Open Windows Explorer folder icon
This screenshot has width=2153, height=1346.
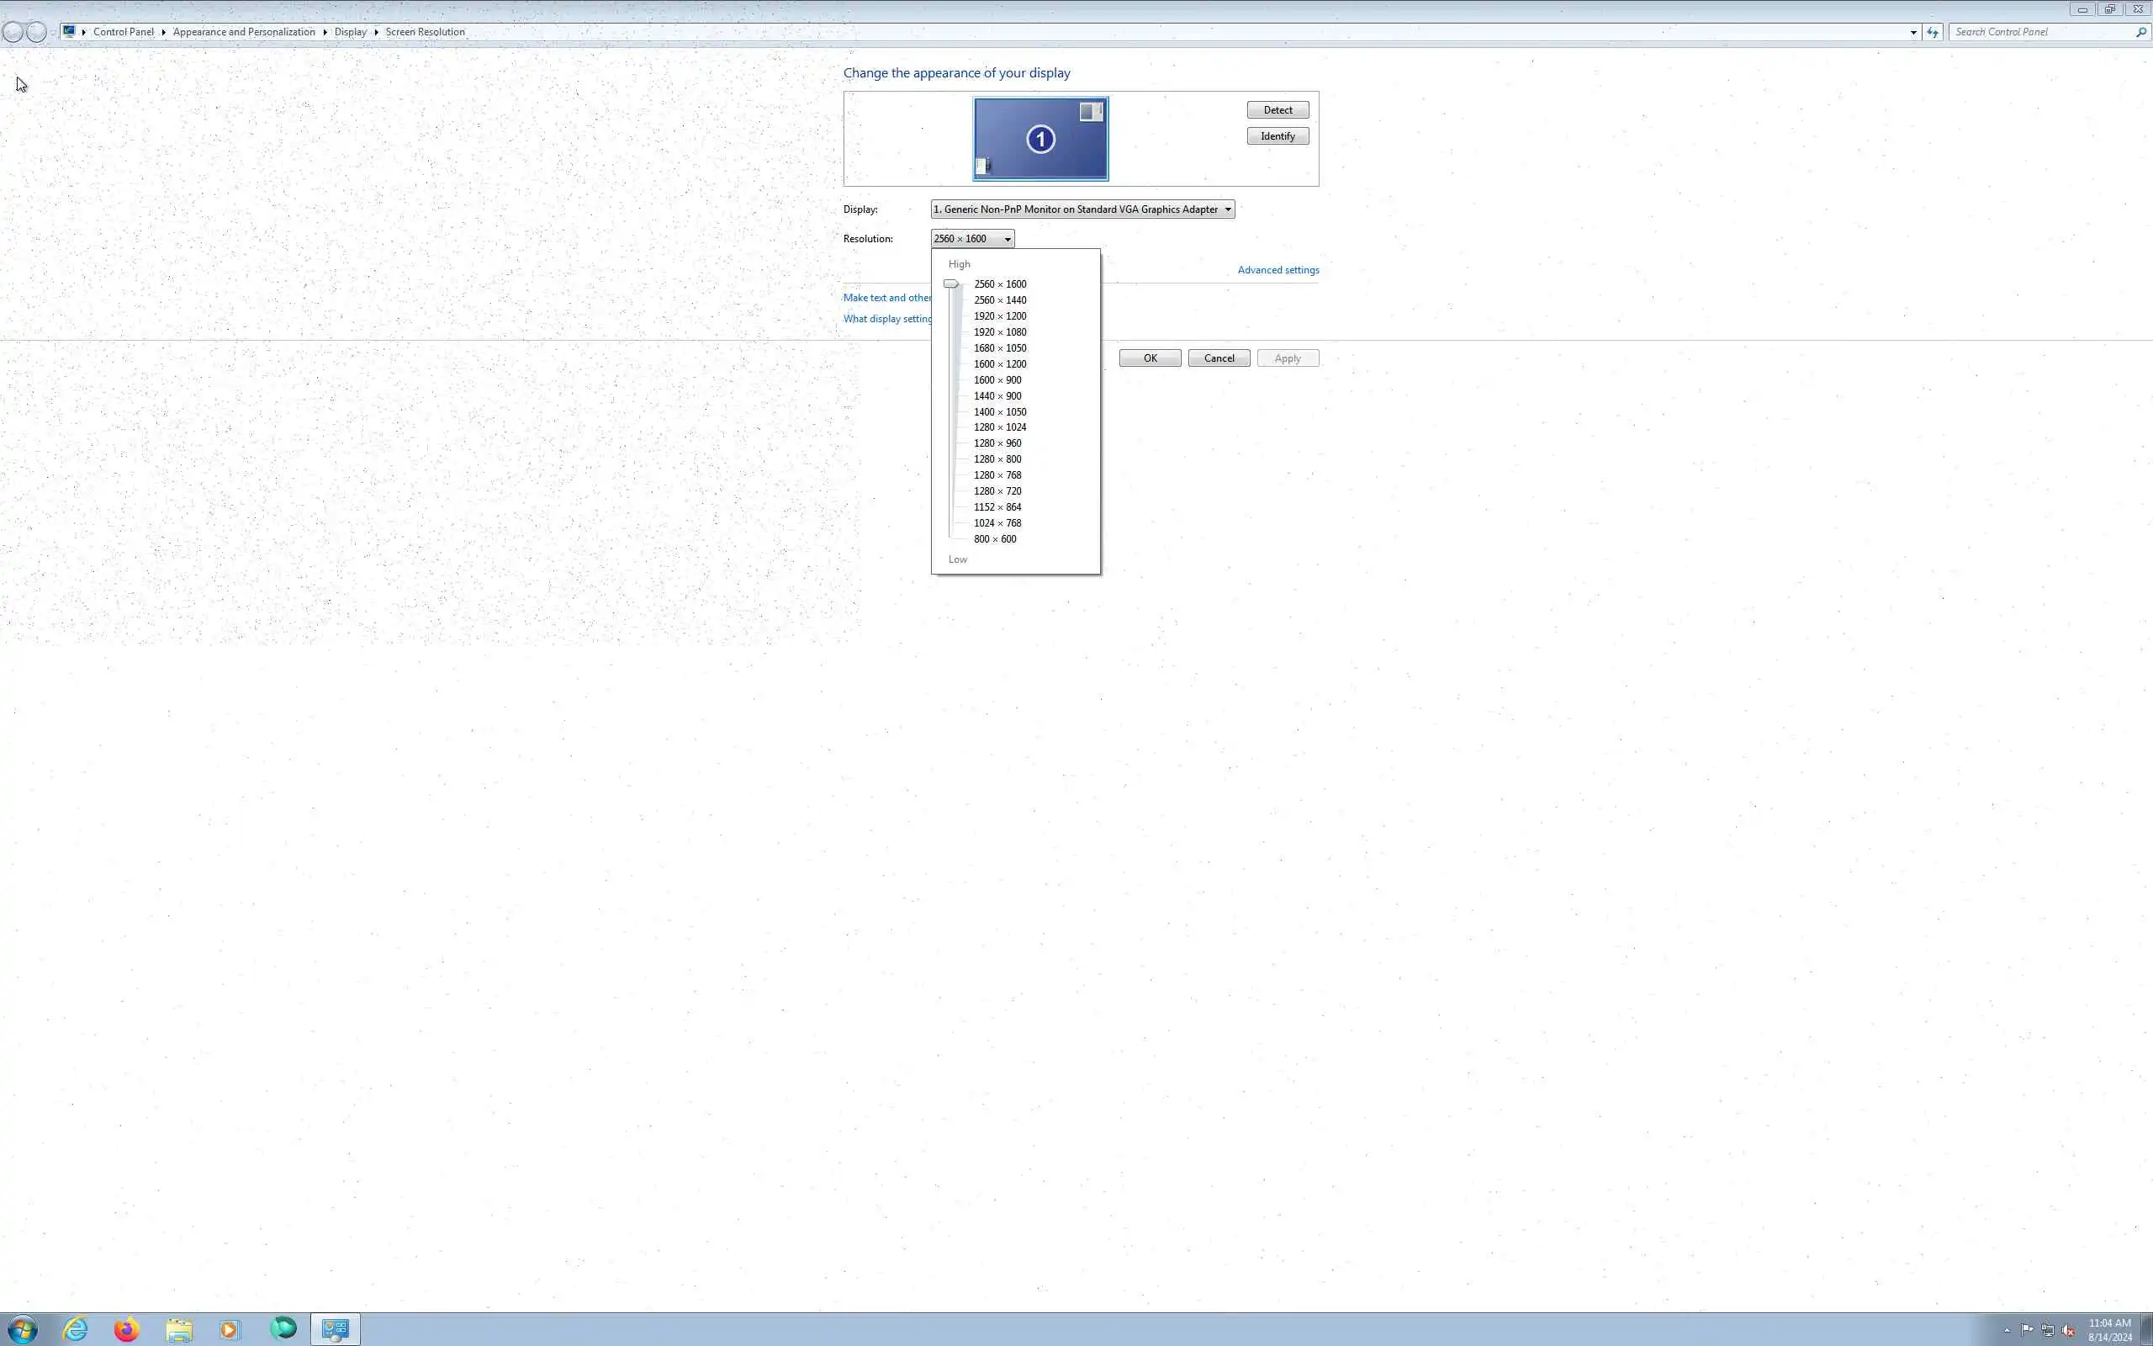179,1329
